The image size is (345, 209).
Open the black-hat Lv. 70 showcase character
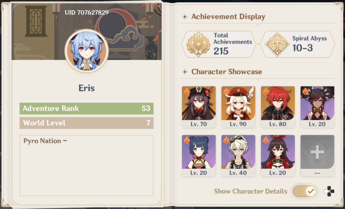point(199,107)
